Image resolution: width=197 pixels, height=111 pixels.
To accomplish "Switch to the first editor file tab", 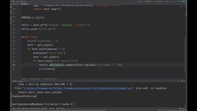I will 16,4.
